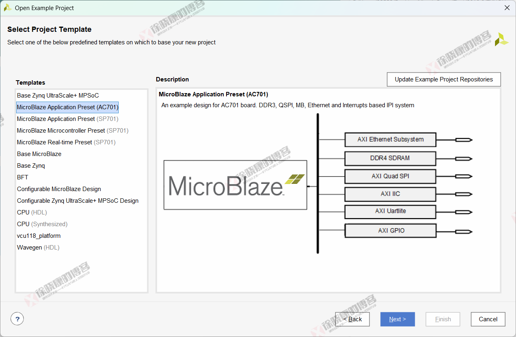
Task: Close the Open Example Project dialog
Action: 507,8
